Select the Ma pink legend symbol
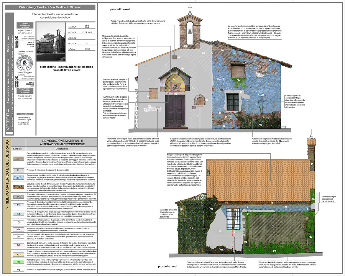Screen dimensions: 345x276 18,229
